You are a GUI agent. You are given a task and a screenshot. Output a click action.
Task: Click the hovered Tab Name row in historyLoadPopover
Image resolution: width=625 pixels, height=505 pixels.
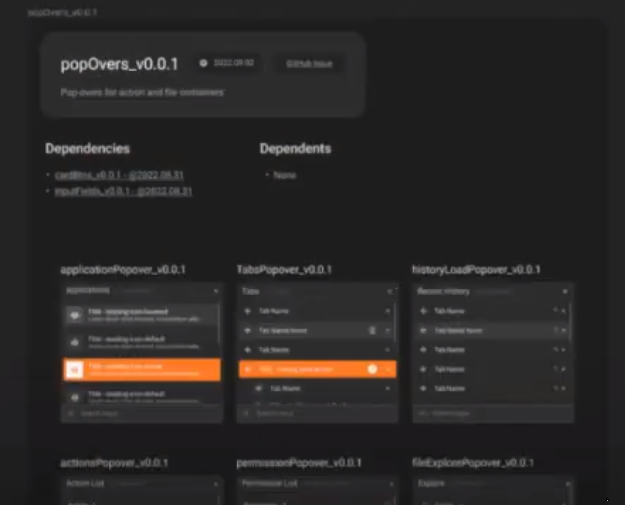(492, 330)
